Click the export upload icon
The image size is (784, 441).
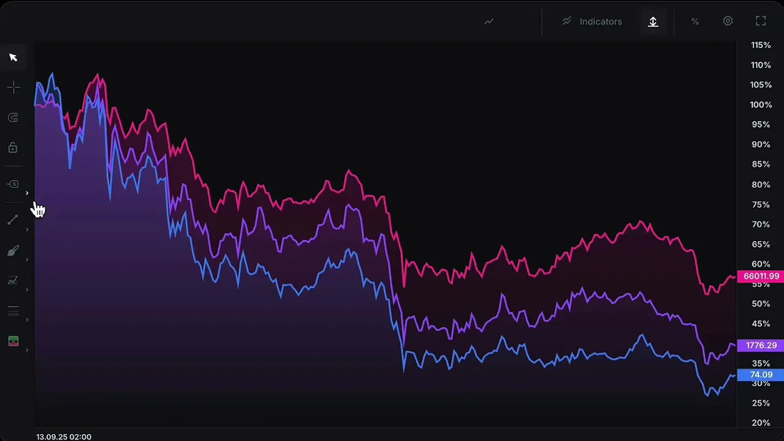[653, 22]
